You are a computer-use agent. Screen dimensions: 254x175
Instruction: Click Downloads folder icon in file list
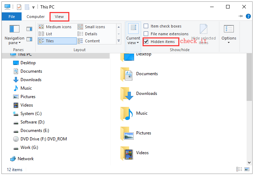(127, 94)
